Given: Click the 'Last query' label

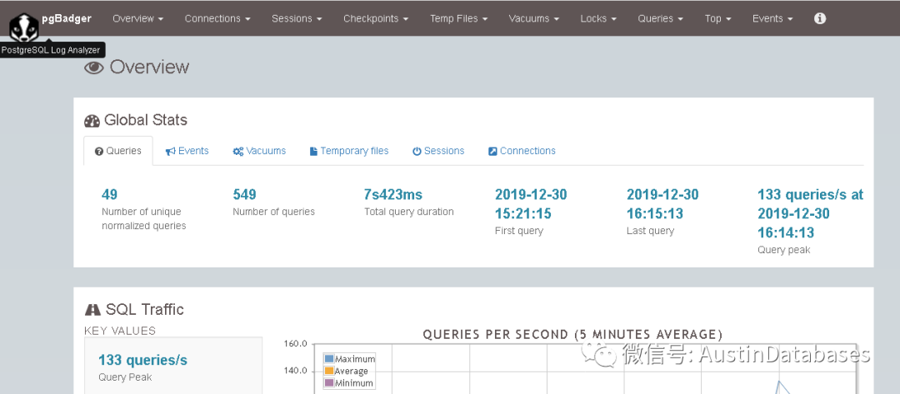Looking at the screenshot, I should click(650, 231).
